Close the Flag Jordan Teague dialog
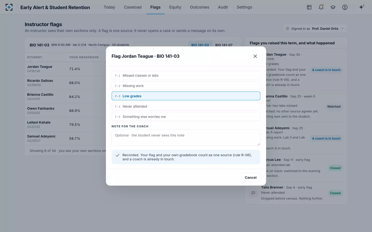372x232 pixels. click(x=255, y=56)
